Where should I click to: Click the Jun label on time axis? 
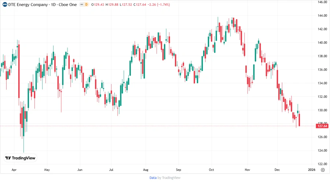80,170
